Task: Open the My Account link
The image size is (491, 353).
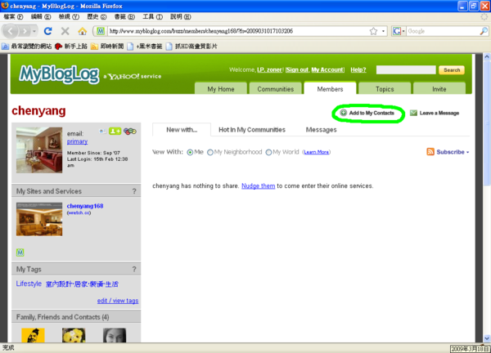Action: (327, 69)
